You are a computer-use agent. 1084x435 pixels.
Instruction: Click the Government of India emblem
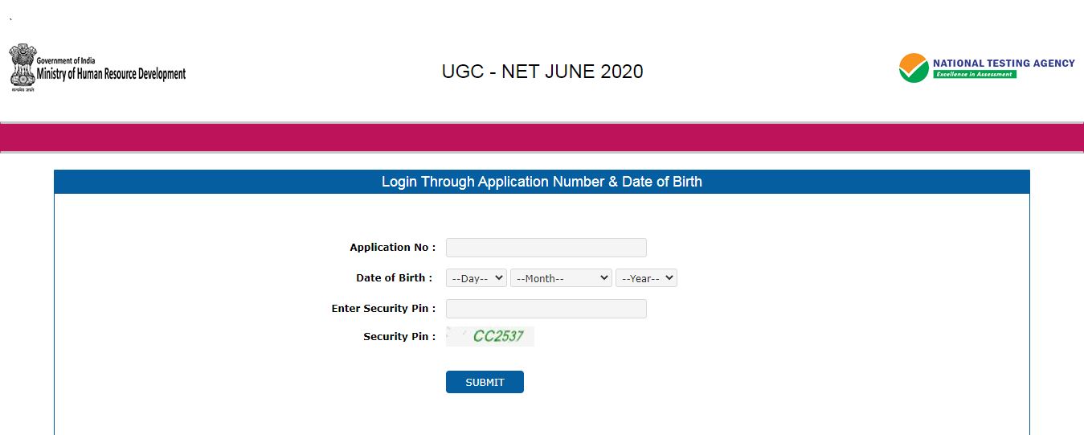tap(22, 67)
